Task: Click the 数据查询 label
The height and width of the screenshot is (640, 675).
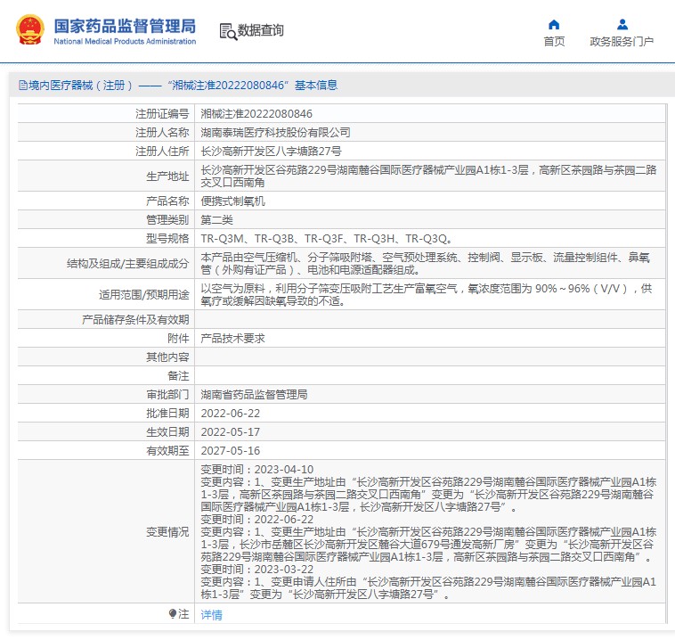Action: pos(260,30)
